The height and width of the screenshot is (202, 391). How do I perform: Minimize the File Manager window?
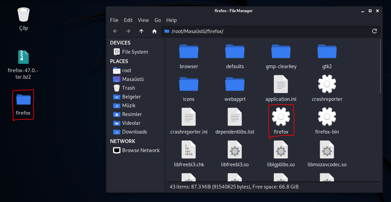coord(362,11)
